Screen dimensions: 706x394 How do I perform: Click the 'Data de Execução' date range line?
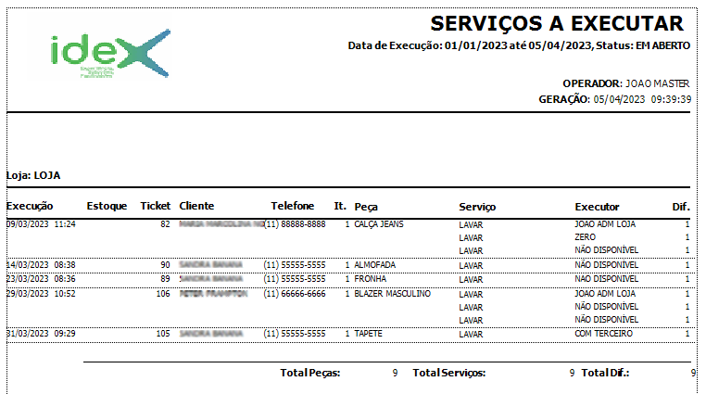pos(519,45)
